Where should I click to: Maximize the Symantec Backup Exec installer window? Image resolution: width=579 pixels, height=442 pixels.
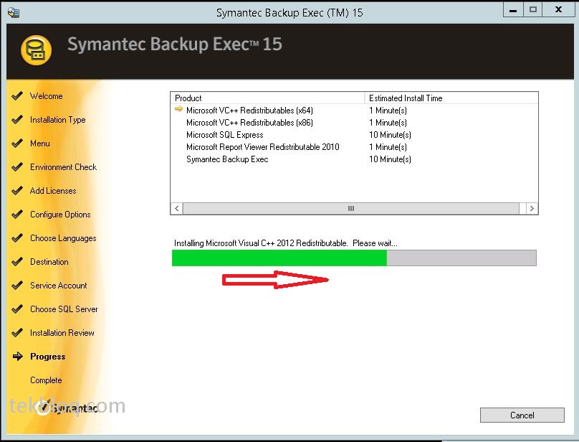532,10
